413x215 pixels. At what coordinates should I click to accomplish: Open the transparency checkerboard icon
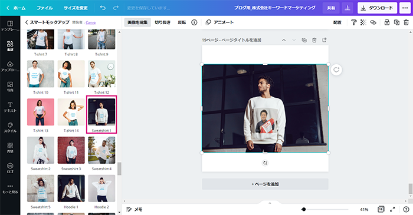point(363,22)
